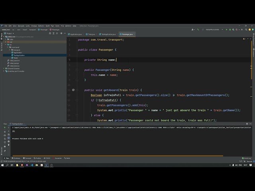Toggle the Structure tool window side tab

coord(2,46)
